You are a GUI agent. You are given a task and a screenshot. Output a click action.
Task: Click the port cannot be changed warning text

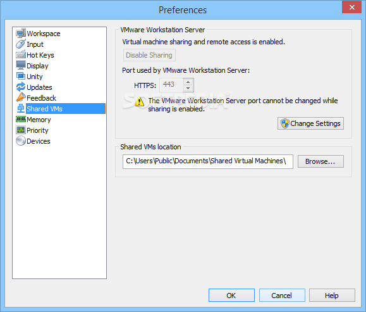pyautogui.click(x=243, y=104)
